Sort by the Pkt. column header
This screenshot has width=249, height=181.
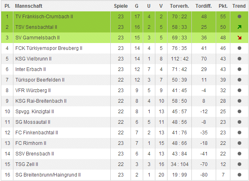click(223, 6)
